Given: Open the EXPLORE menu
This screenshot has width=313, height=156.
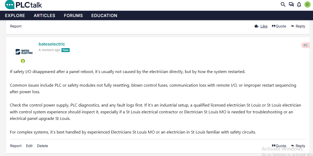Looking at the screenshot, I should click(x=15, y=16).
